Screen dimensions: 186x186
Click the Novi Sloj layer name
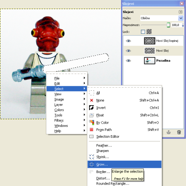tap(162, 51)
